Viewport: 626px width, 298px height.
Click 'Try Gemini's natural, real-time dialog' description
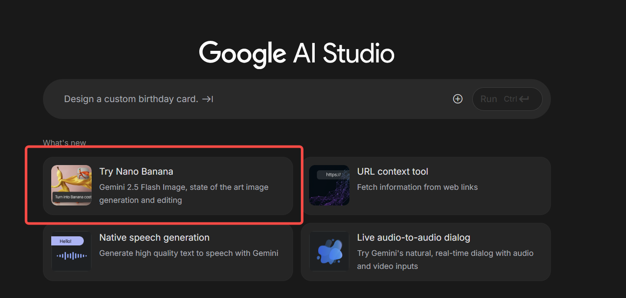tap(445, 260)
